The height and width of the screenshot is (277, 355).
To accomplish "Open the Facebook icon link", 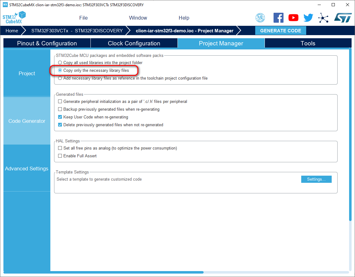I will tap(278, 18).
